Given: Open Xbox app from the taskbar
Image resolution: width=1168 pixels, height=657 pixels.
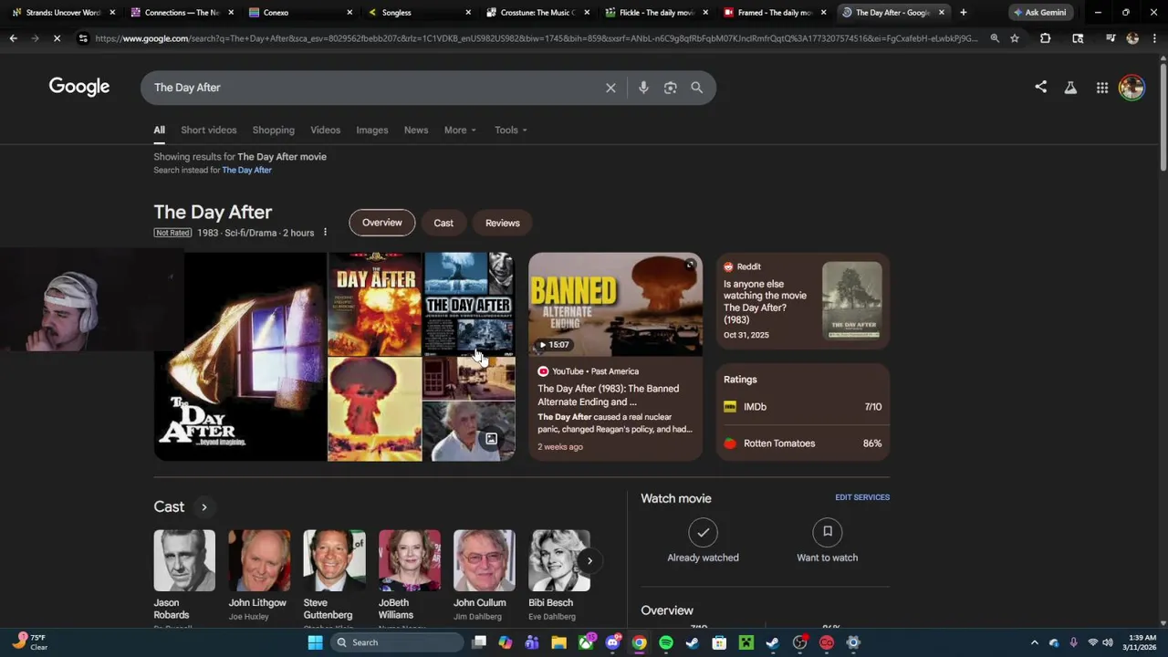Looking at the screenshot, I should pos(586,642).
